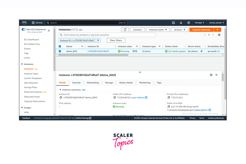This screenshot has width=246, height=164.
Task: Click the add alarm plus icon
Action: (x=201, y=51)
